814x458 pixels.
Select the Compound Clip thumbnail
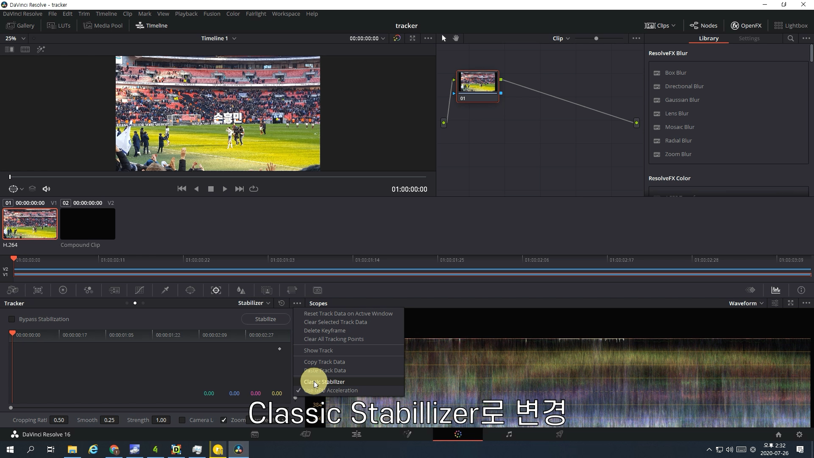[88, 224]
